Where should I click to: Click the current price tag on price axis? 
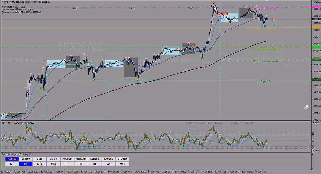pyautogui.click(x=316, y=19)
